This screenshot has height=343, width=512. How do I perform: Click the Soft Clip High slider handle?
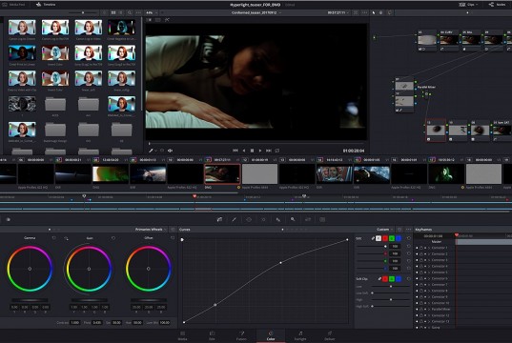[391, 299]
